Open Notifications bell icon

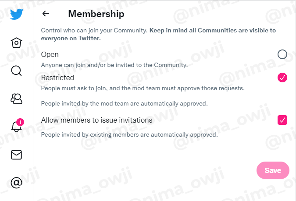[x=16, y=127]
